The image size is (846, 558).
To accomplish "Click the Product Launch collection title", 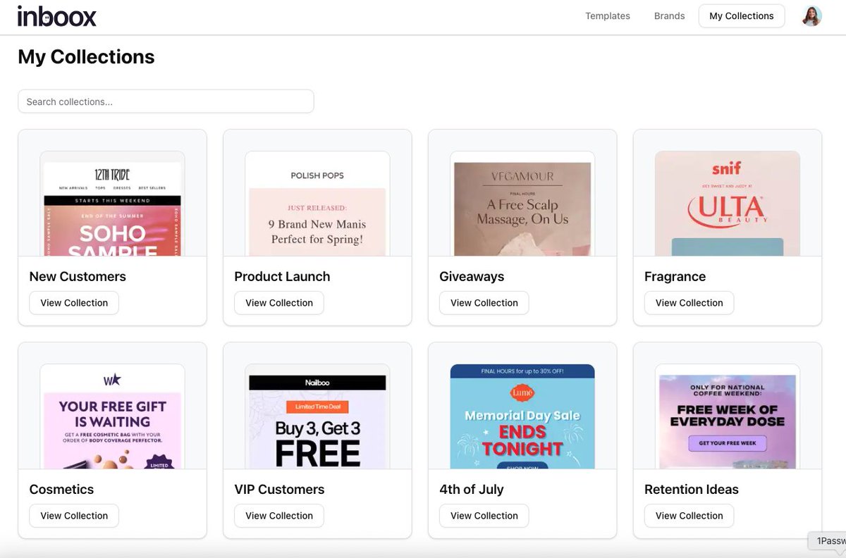I will coord(282,276).
